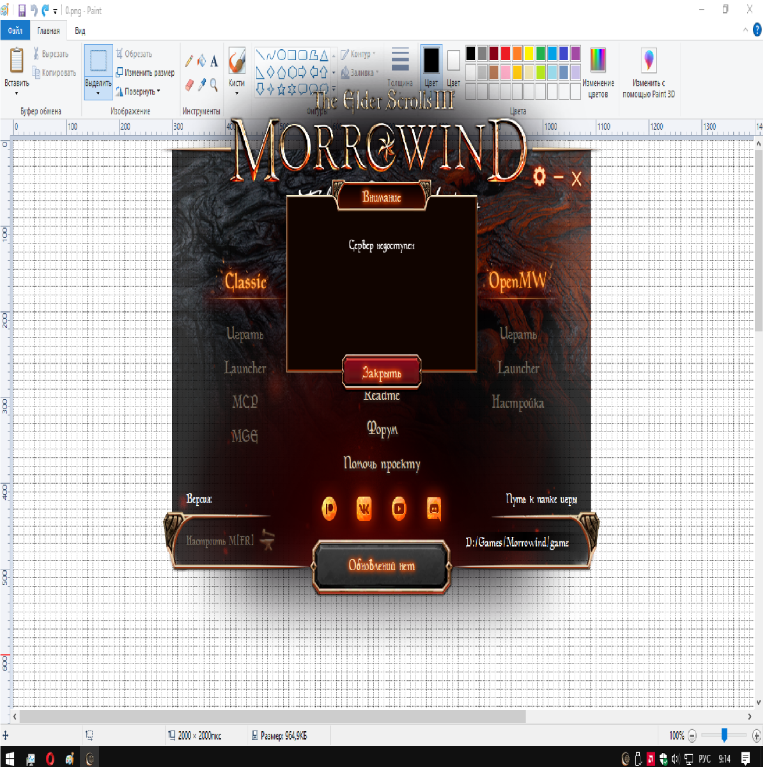Image resolution: width=767 pixels, height=767 pixels.
Task: Open the Файл menu in Paint
Action: tap(15, 31)
